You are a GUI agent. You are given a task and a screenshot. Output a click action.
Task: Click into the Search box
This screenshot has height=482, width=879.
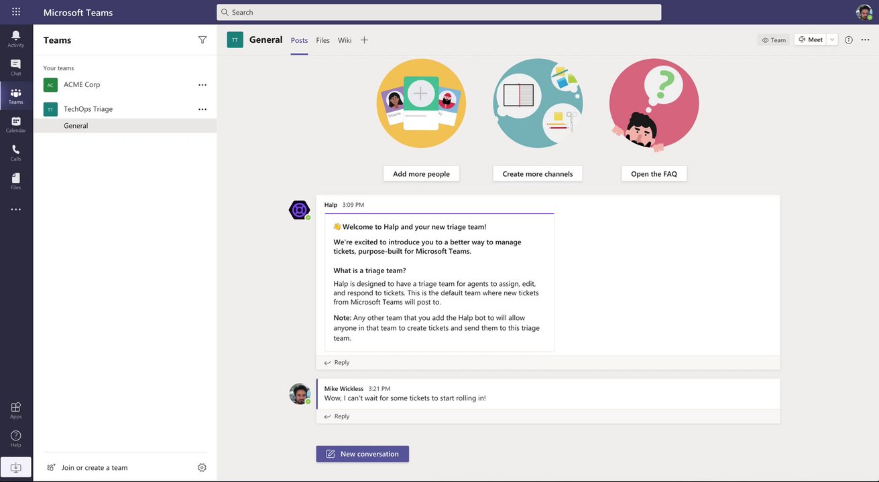(438, 12)
